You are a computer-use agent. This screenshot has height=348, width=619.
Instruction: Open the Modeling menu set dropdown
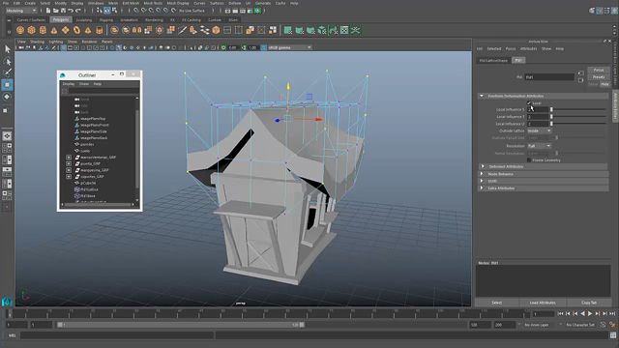pyautogui.click(x=21, y=11)
